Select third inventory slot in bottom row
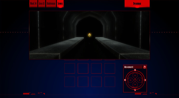 [x=96, y=82]
